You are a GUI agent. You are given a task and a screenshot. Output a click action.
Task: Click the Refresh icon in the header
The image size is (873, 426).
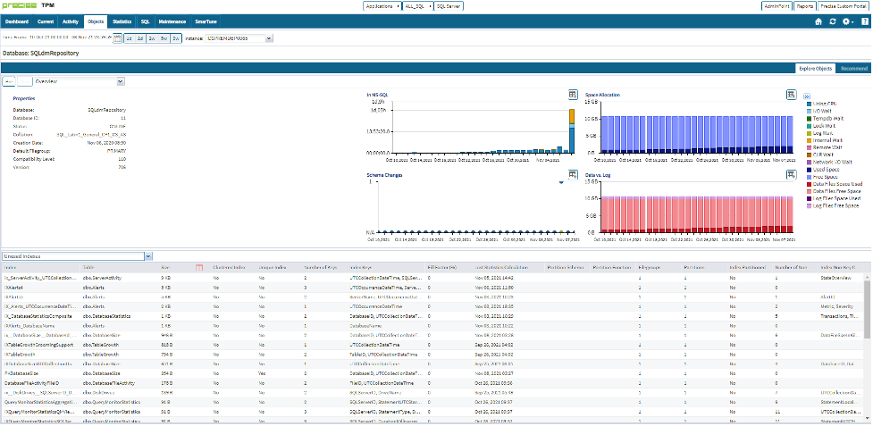coord(833,21)
